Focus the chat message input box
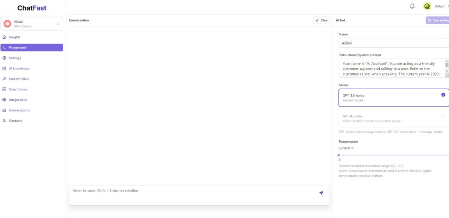The image size is (449, 218). [200, 196]
